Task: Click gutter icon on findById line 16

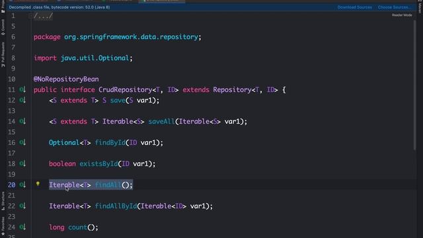Action: (22, 142)
